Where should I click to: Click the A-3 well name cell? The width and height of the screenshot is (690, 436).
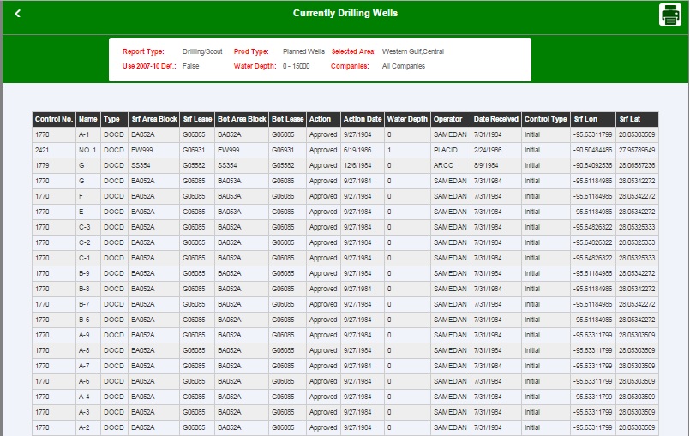click(x=88, y=412)
